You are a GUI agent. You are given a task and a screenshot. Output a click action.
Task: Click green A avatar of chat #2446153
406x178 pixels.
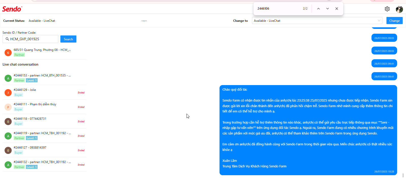pos(8,78)
